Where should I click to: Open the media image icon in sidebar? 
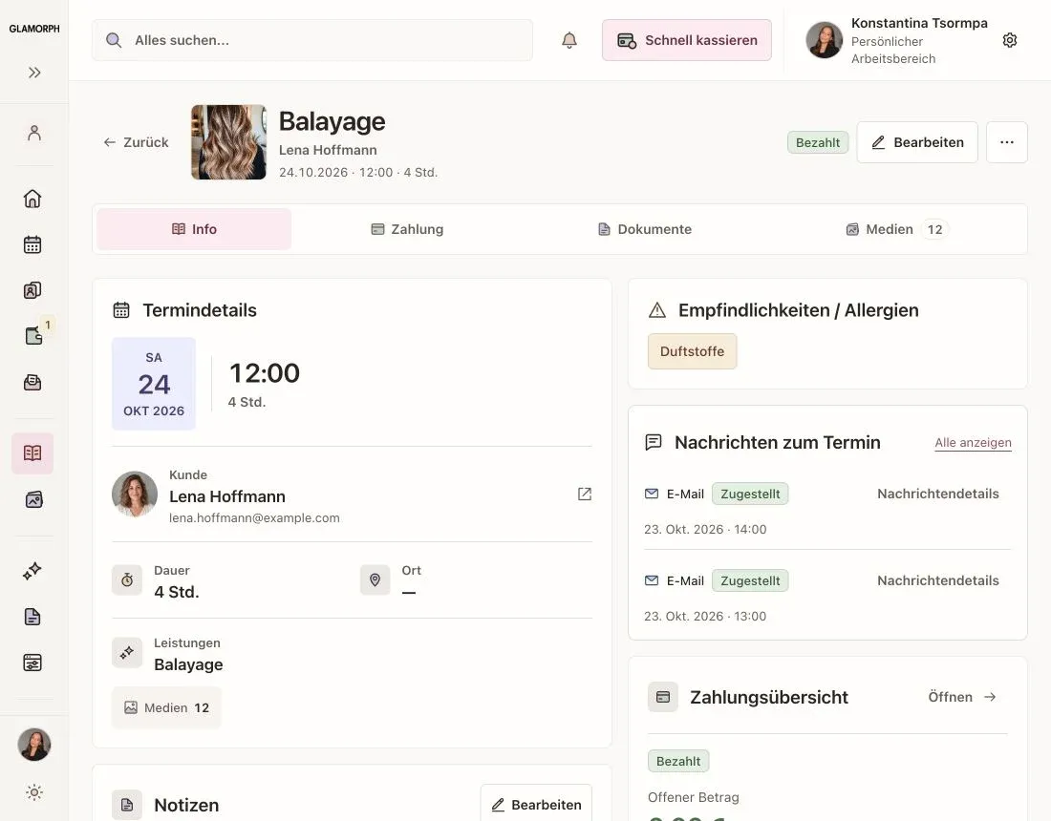point(32,499)
